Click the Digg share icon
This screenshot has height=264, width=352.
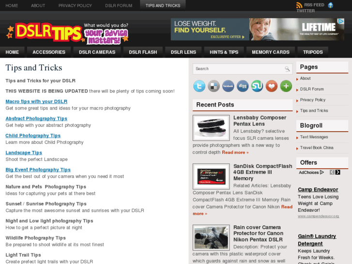tap(243, 86)
